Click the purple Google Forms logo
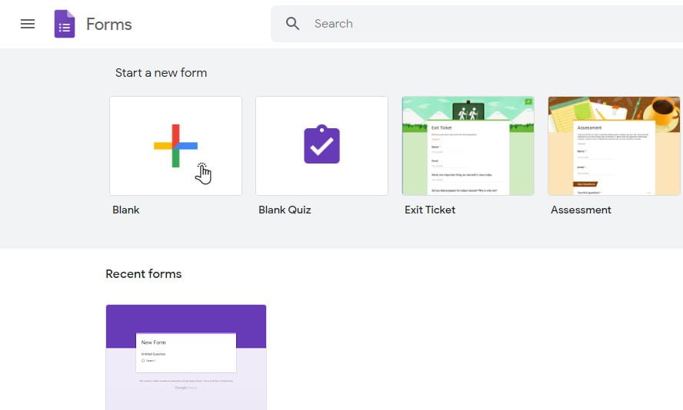 65,24
